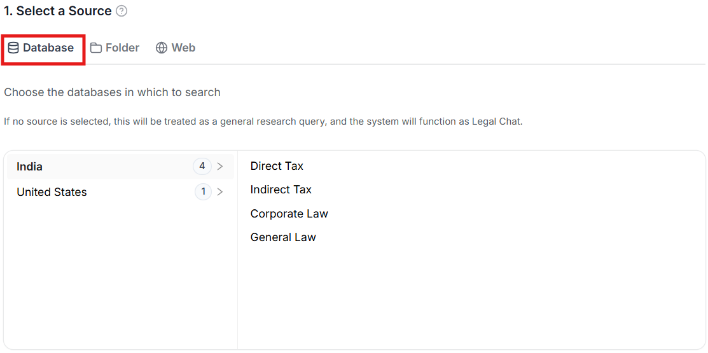The image size is (708, 353).
Task: Click the India count badge showing 4
Action: point(202,167)
